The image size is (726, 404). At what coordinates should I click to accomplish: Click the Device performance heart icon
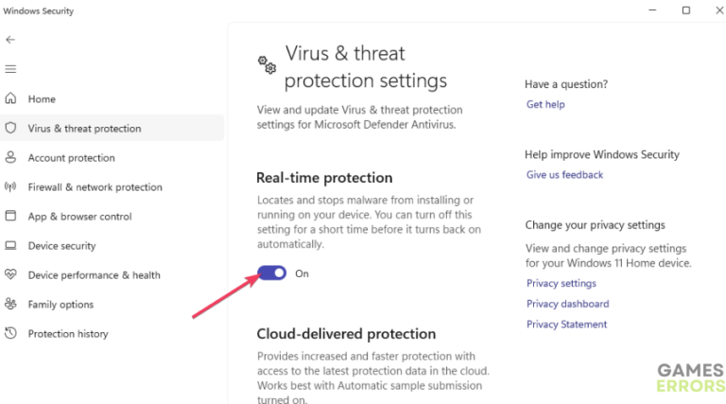click(10, 274)
